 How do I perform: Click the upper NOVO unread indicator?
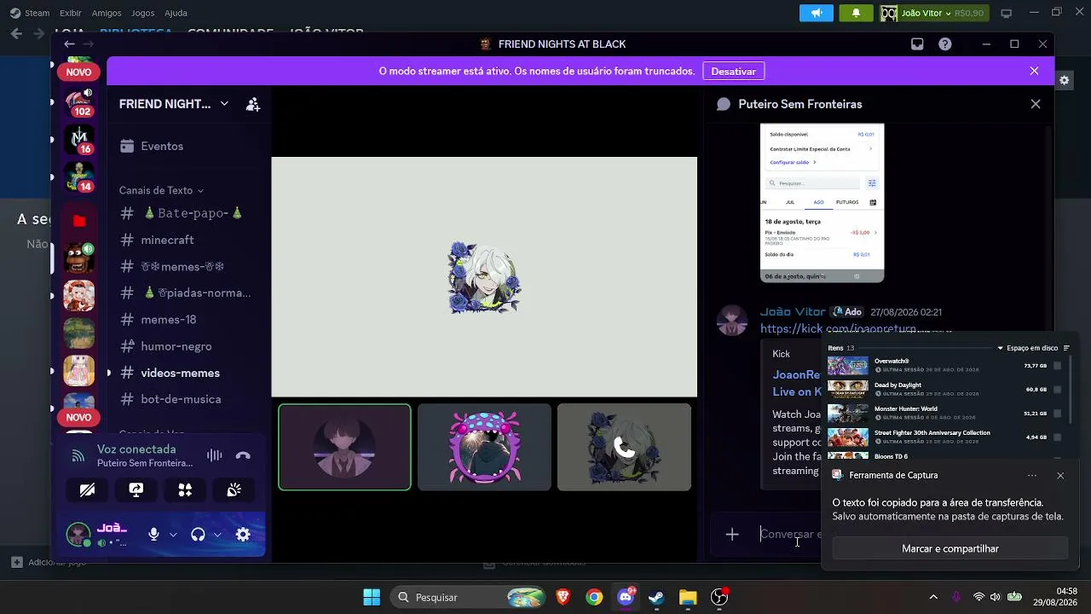pos(78,72)
